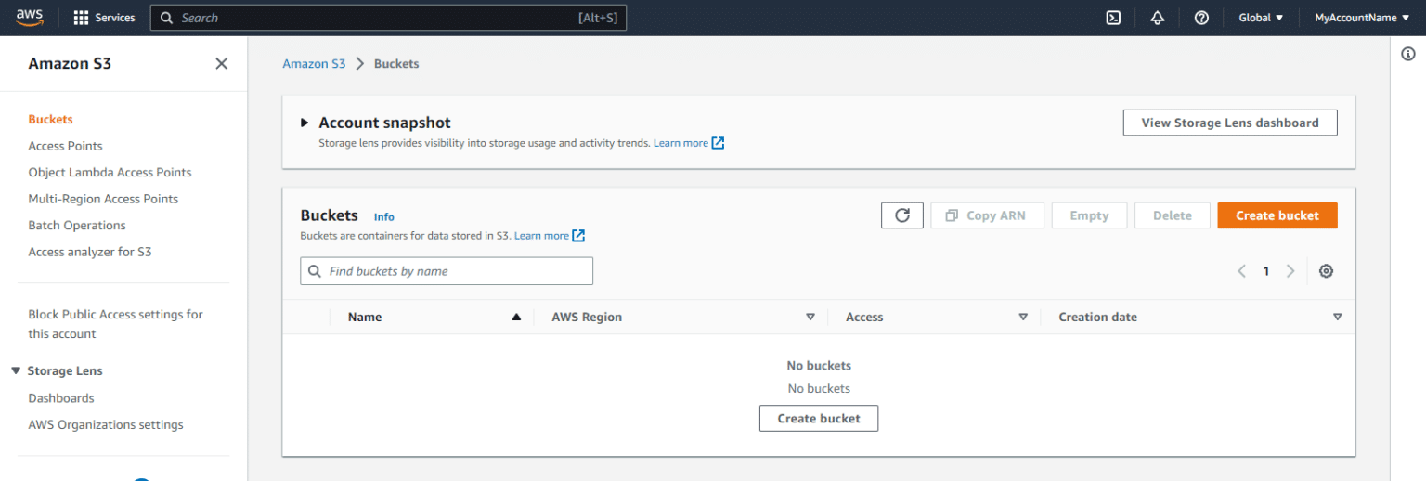Image resolution: width=1426 pixels, height=481 pixels.
Task: Open the Services grid menu
Action: click(104, 18)
